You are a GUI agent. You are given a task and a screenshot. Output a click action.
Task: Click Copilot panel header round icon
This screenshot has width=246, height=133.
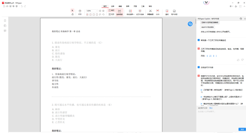point(241,19)
